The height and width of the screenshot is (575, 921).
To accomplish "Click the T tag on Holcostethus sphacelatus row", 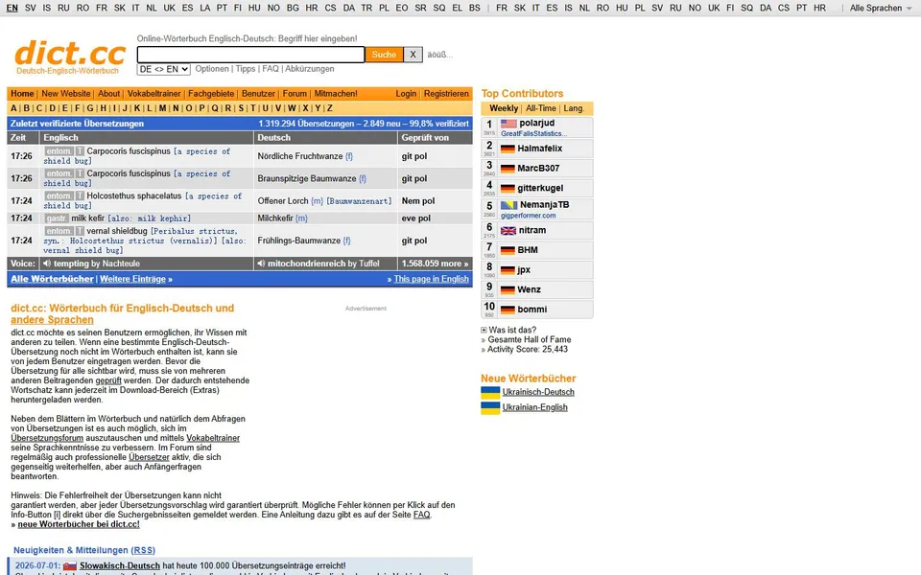I will tap(80, 195).
